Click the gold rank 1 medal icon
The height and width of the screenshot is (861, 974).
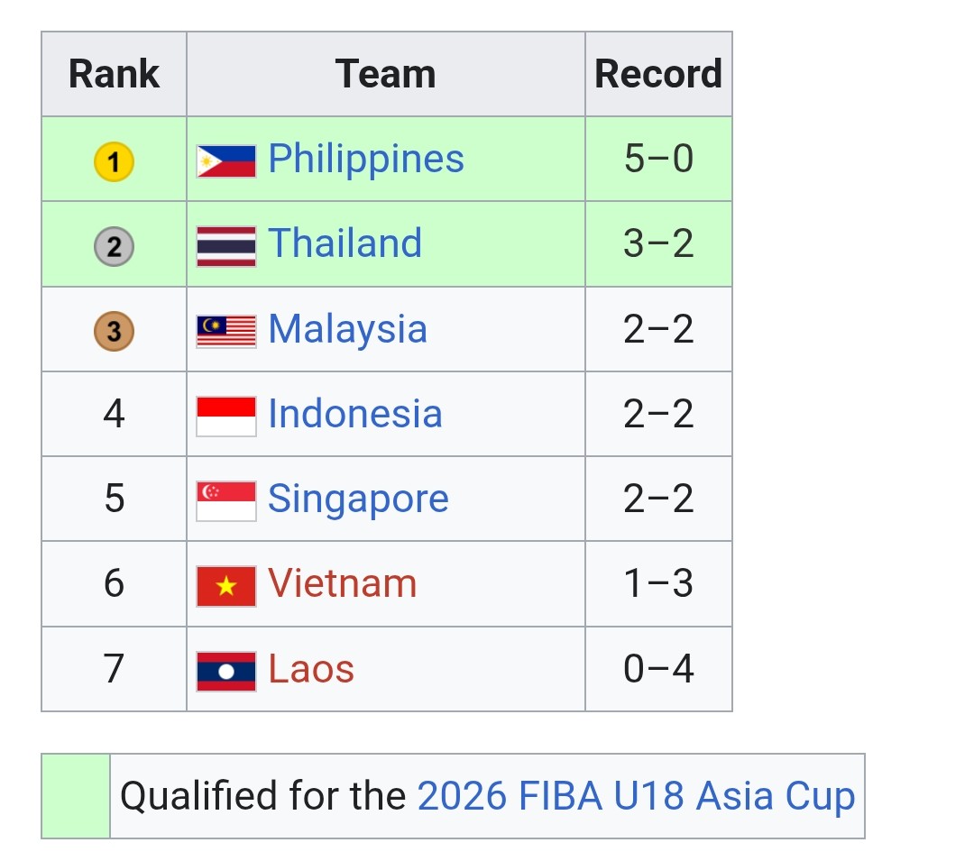tap(114, 162)
